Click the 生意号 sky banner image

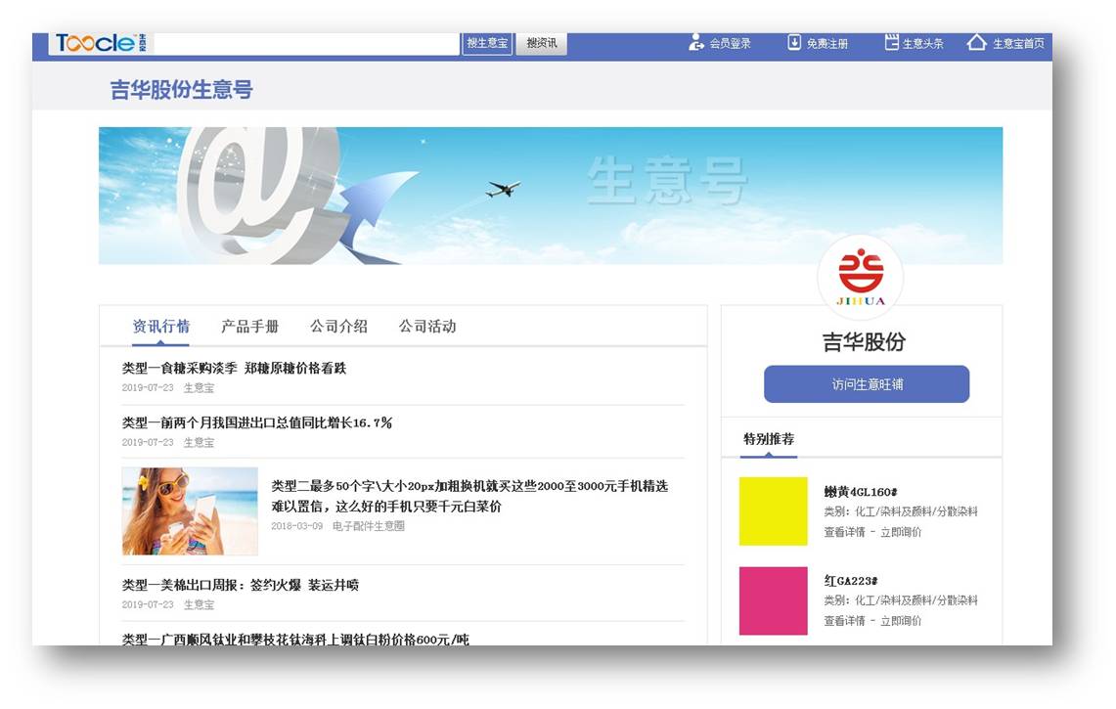click(x=550, y=196)
